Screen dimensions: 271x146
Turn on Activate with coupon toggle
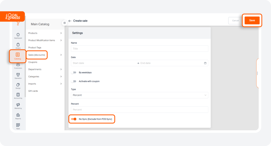pos(74,81)
